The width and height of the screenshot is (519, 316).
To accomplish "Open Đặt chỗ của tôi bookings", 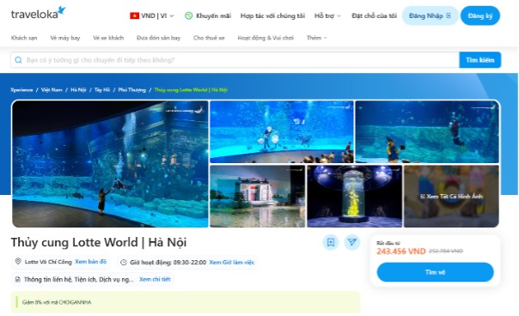I will (374, 15).
